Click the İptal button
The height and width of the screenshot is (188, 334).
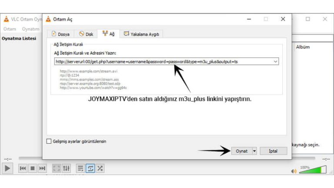[273, 151]
